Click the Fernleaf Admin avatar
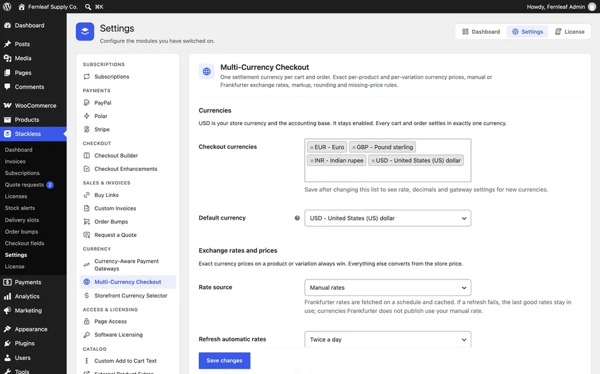 [592, 7]
